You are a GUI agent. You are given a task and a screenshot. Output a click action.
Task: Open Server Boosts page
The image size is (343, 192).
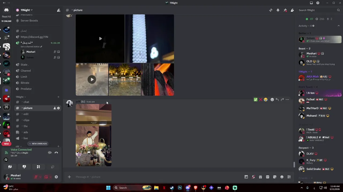38,21
